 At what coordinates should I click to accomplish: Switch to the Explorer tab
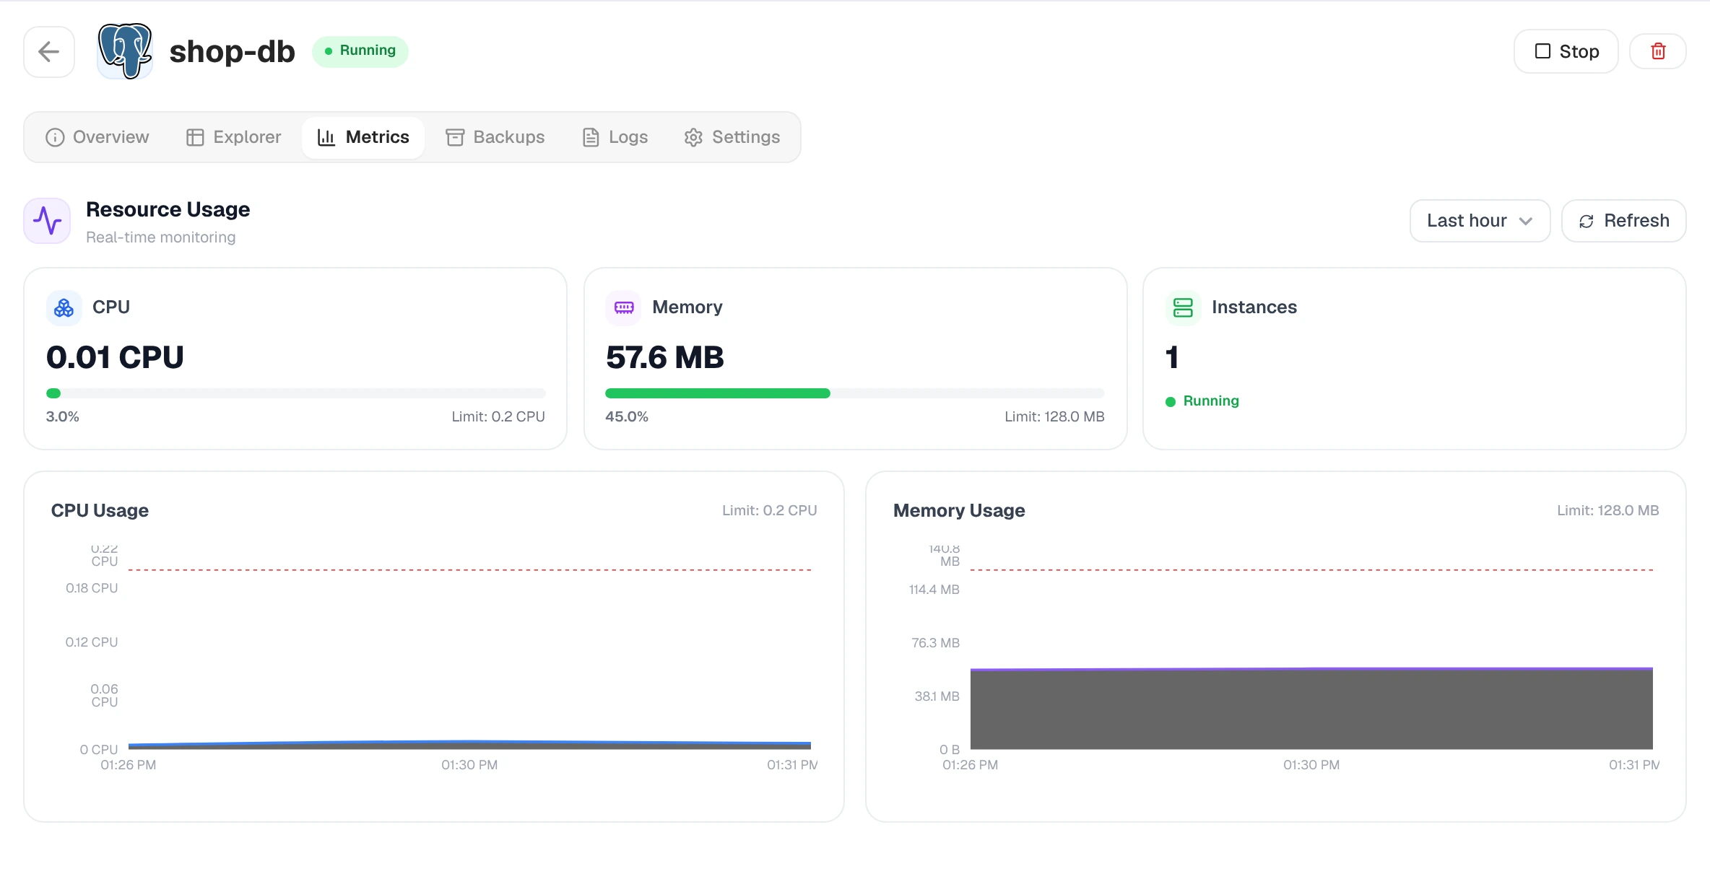(x=233, y=137)
